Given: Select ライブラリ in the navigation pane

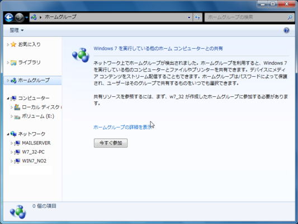Looking at the screenshot, I should [x=30, y=62].
